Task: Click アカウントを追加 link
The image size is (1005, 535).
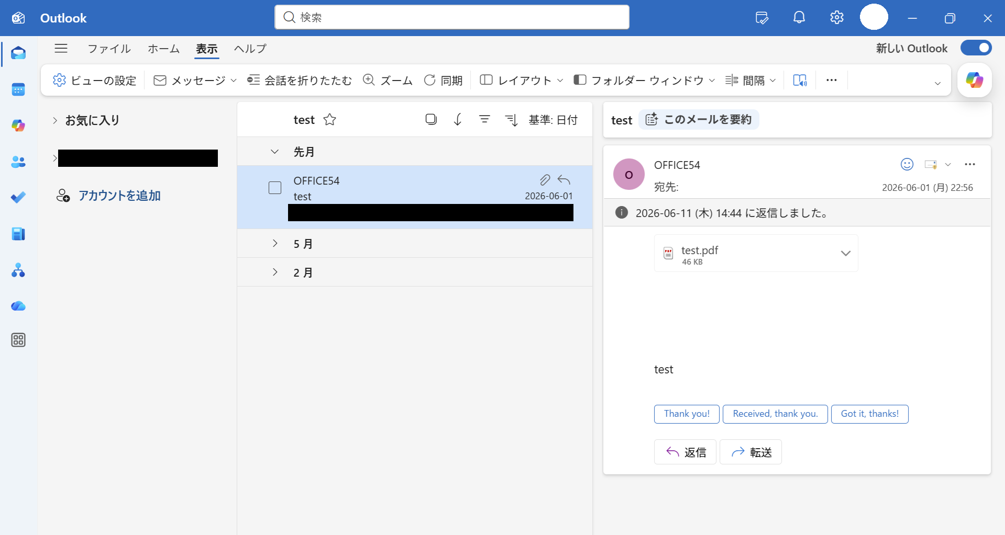Action: pos(119,196)
